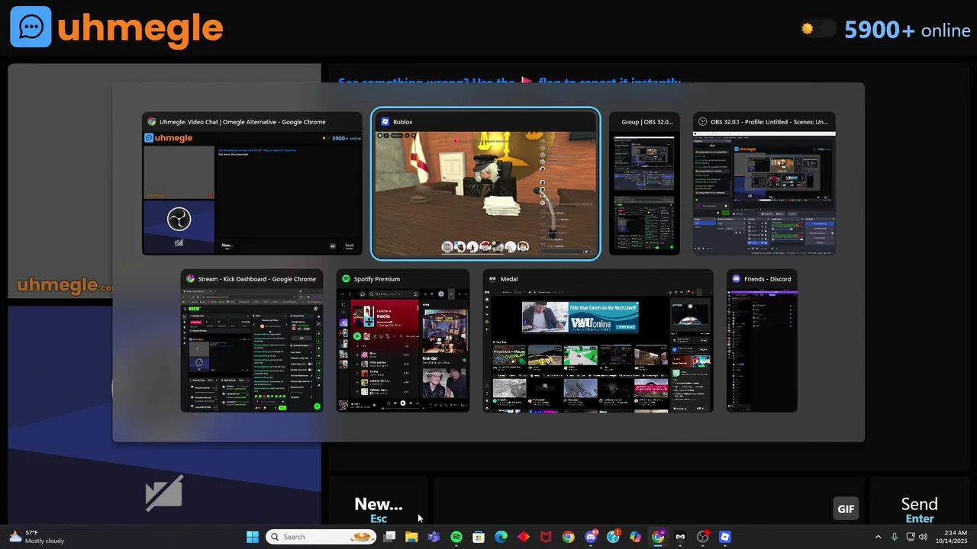Open Microsoft Teams from the taskbar
Viewport: 977px width, 549px height.
(x=434, y=537)
